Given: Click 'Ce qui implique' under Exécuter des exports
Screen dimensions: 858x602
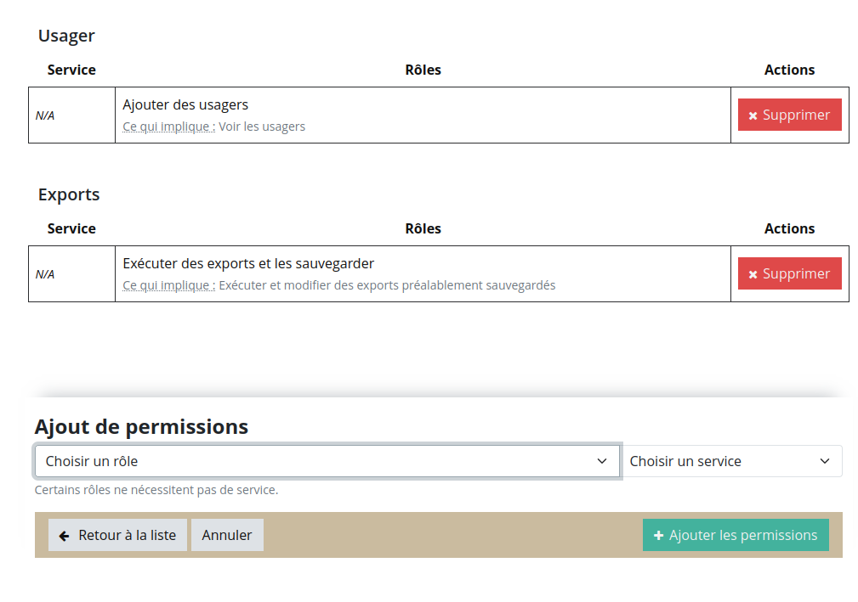Looking at the screenshot, I should [168, 285].
